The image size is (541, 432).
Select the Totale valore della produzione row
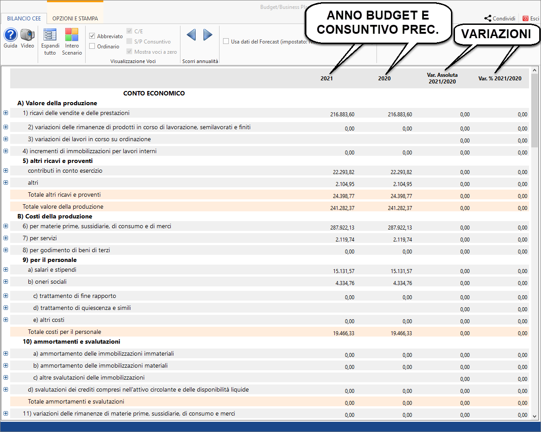[270, 206]
